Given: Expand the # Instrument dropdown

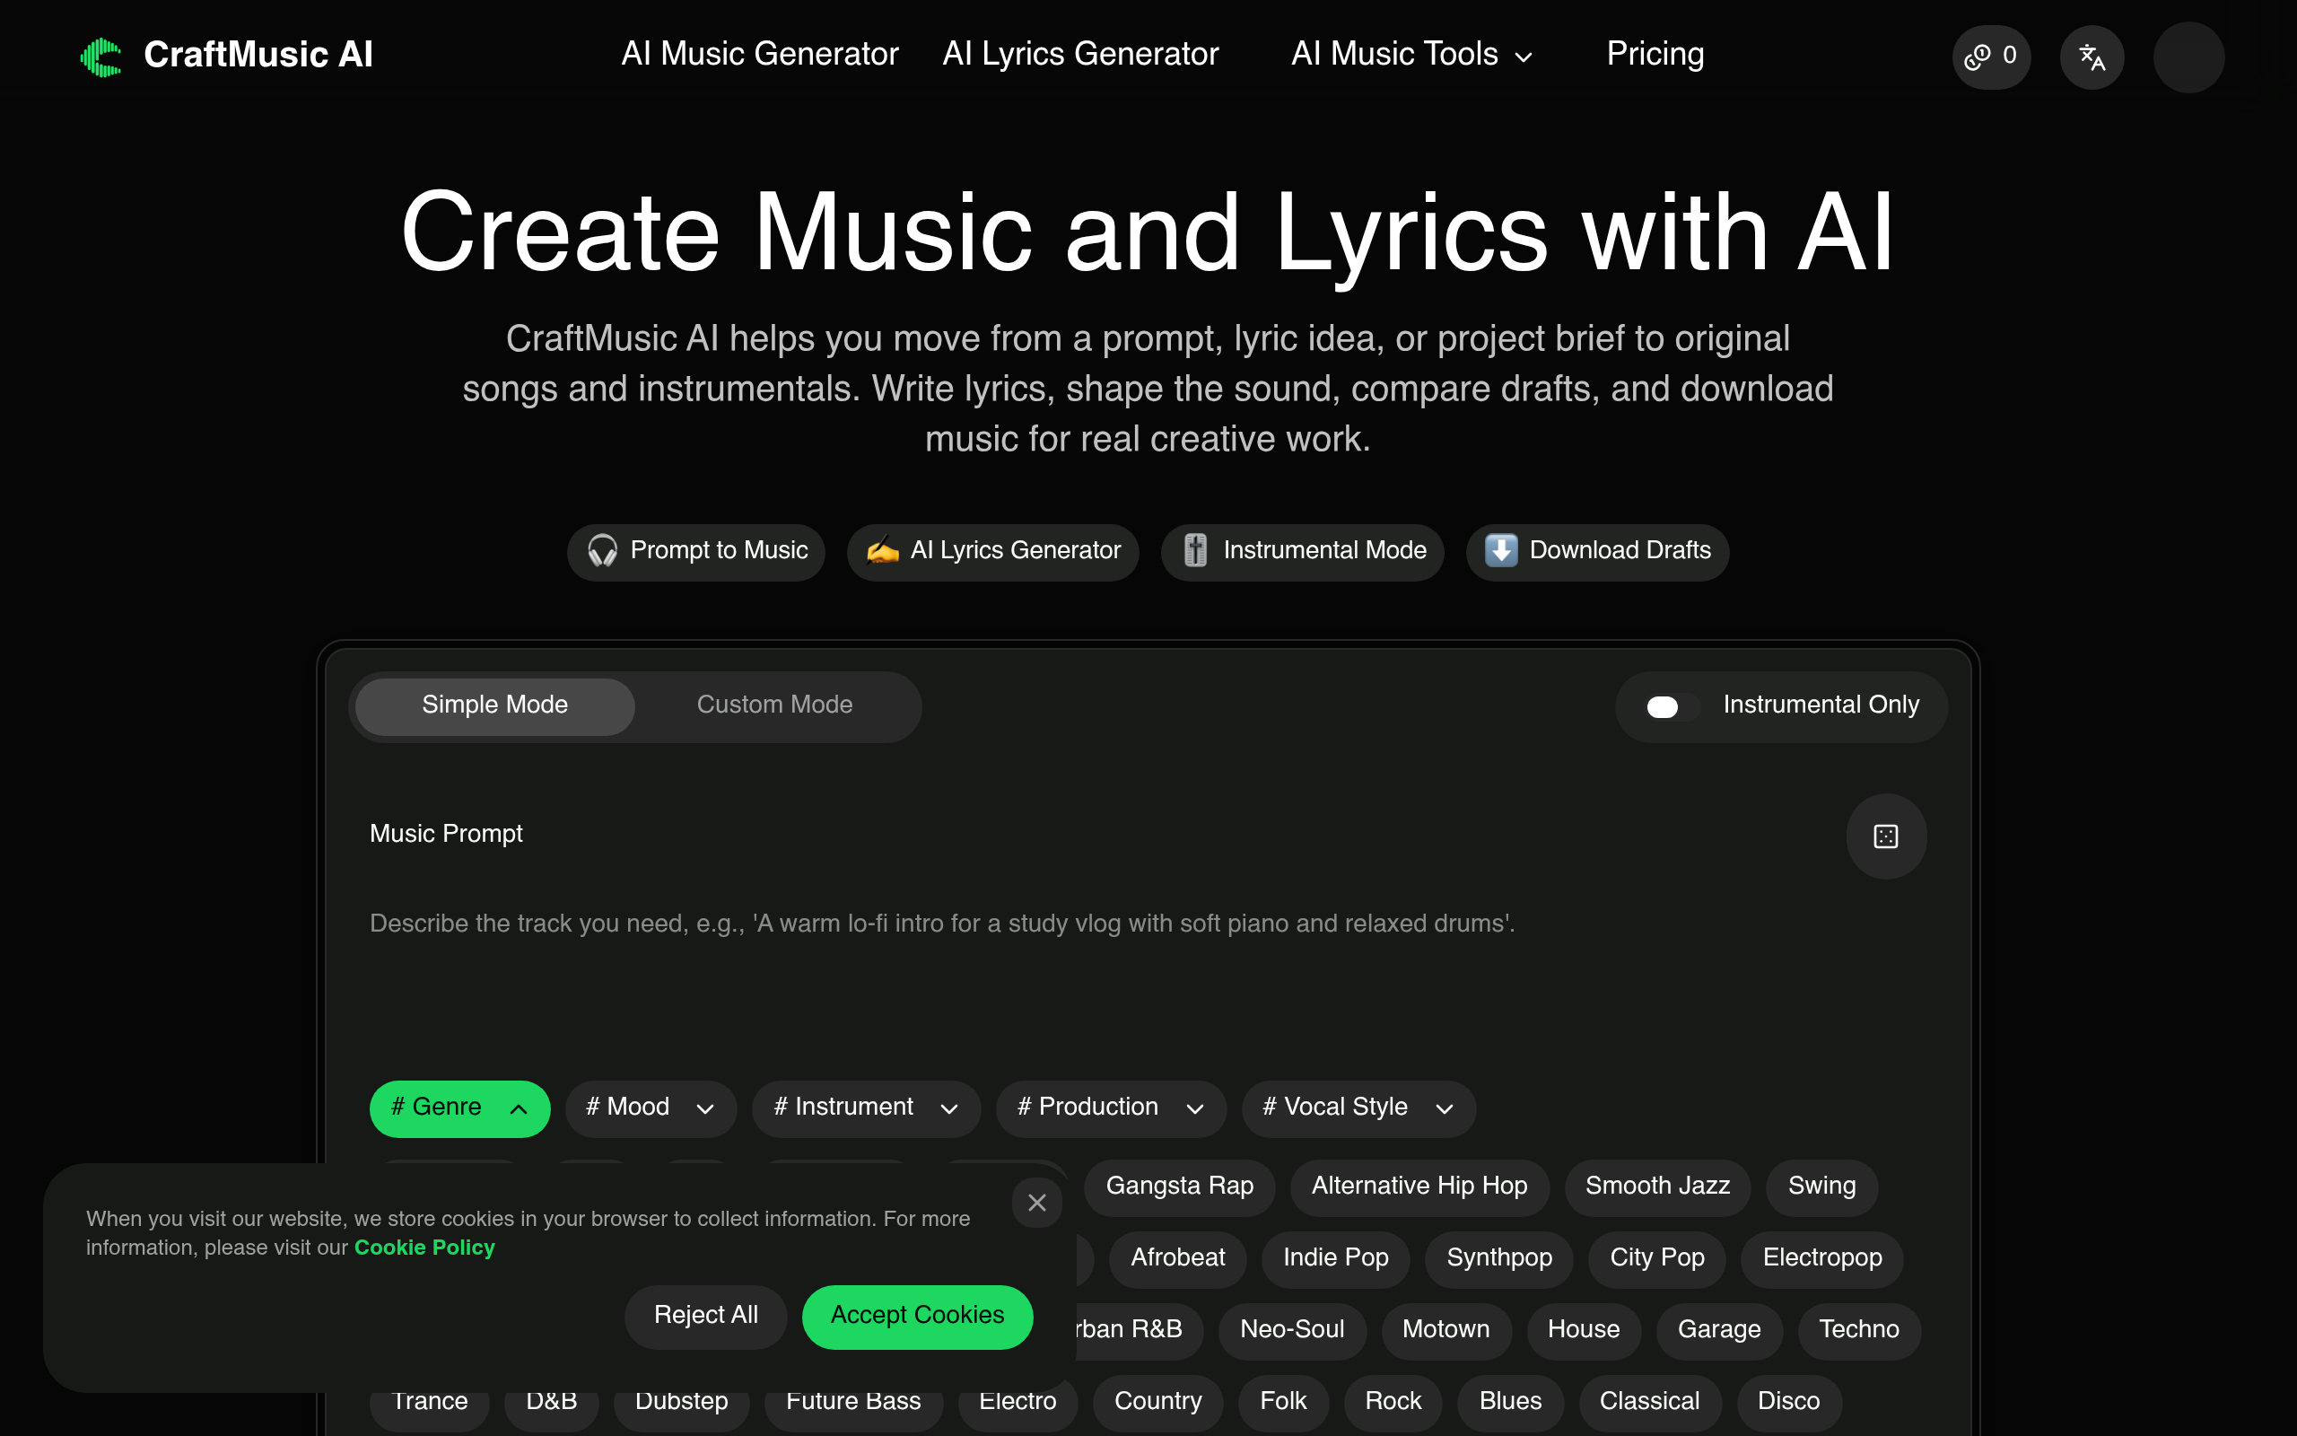Looking at the screenshot, I should [866, 1108].
